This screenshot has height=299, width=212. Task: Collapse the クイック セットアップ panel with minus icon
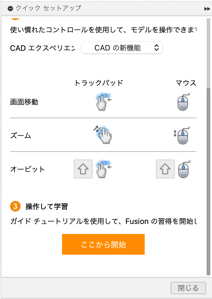coord(10,8)
